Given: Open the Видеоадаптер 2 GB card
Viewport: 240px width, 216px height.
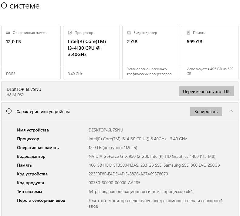Looking at the screenshot, I should (x=150, y=53).
